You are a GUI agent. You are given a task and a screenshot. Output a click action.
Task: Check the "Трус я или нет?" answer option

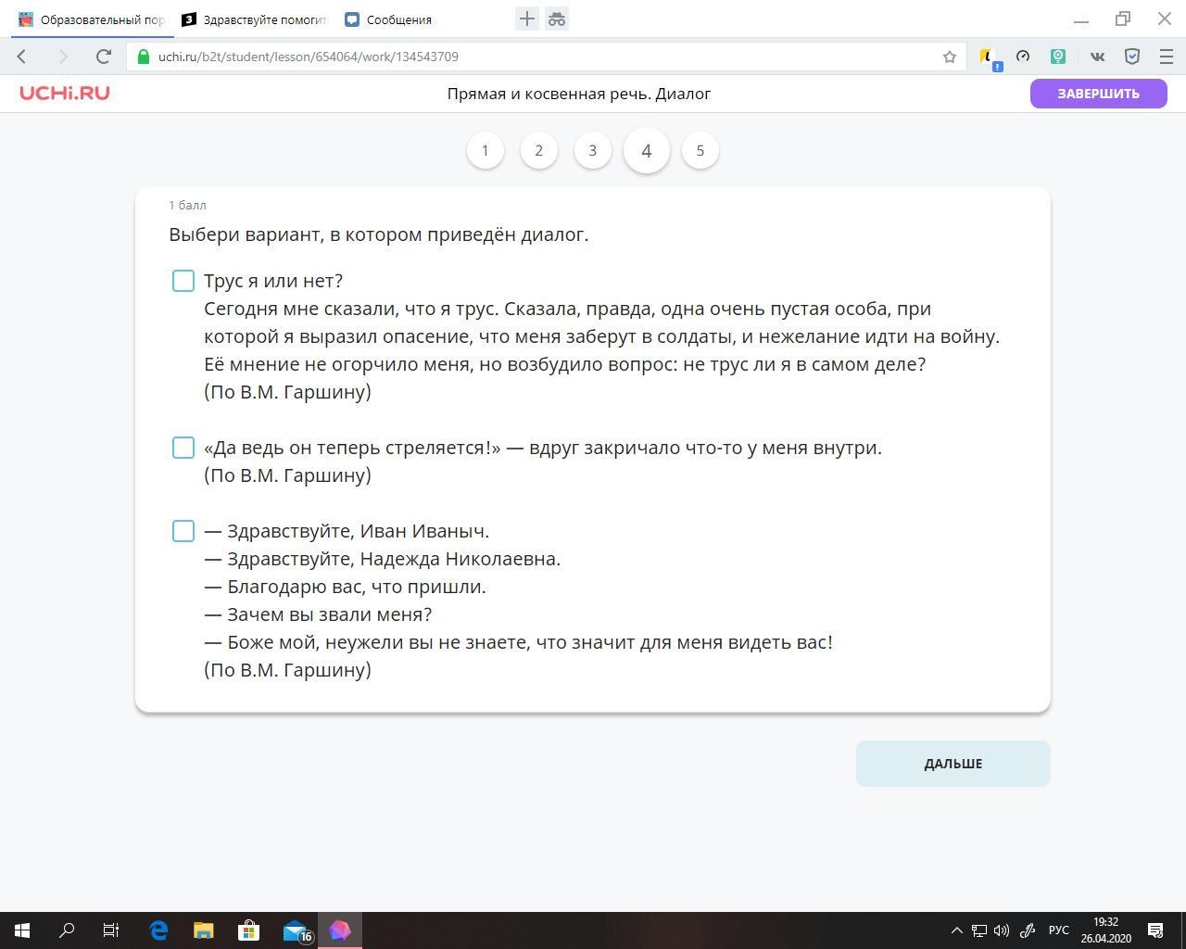[x=183, y=281]
